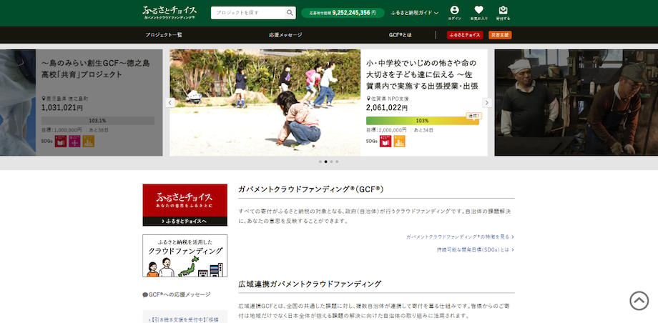Click the 2,061,022円 donation amount
Image resolution: width=658 pixels, height=323 pixels.
pyautogui.click(x=387, y=108)
